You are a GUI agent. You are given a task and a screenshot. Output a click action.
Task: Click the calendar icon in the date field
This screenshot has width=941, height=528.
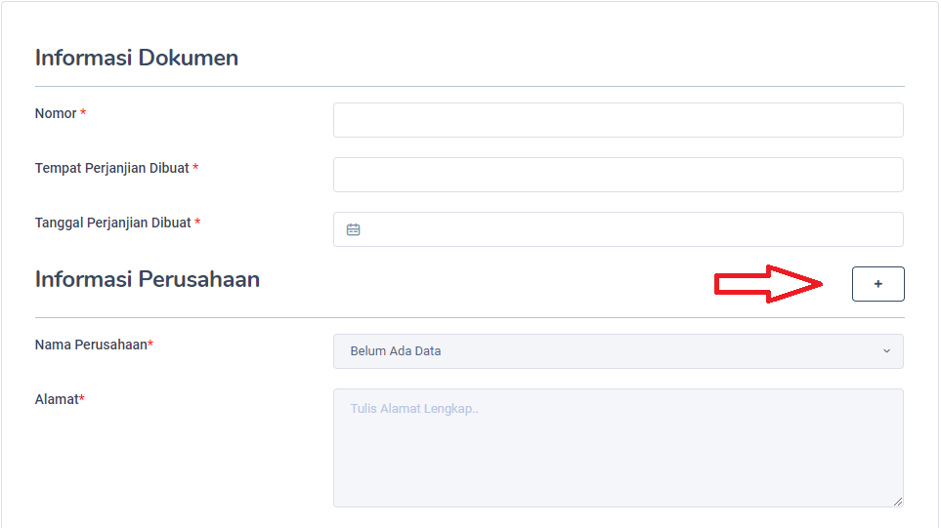(x=354, y=229)
